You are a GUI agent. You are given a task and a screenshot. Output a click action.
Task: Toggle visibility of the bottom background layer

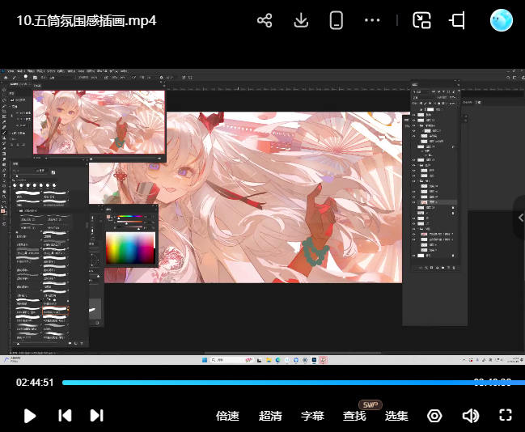tap(414, 256)
